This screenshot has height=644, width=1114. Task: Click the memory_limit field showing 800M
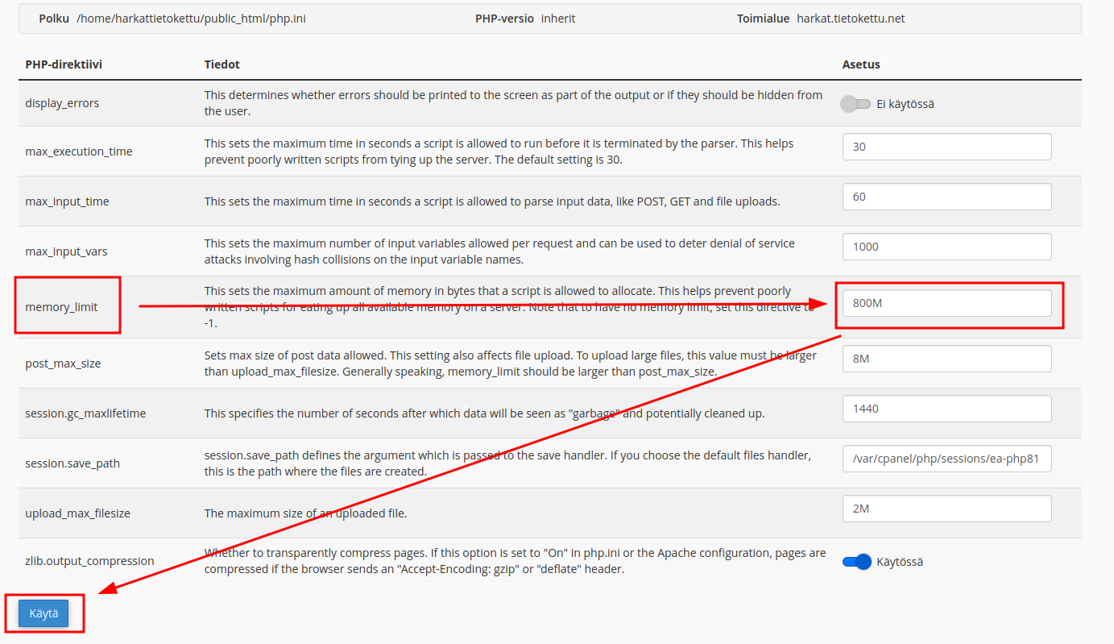(x=946, y=304)
